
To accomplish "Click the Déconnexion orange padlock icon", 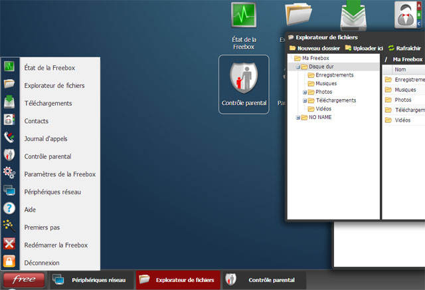I will [x=9, y=261].
